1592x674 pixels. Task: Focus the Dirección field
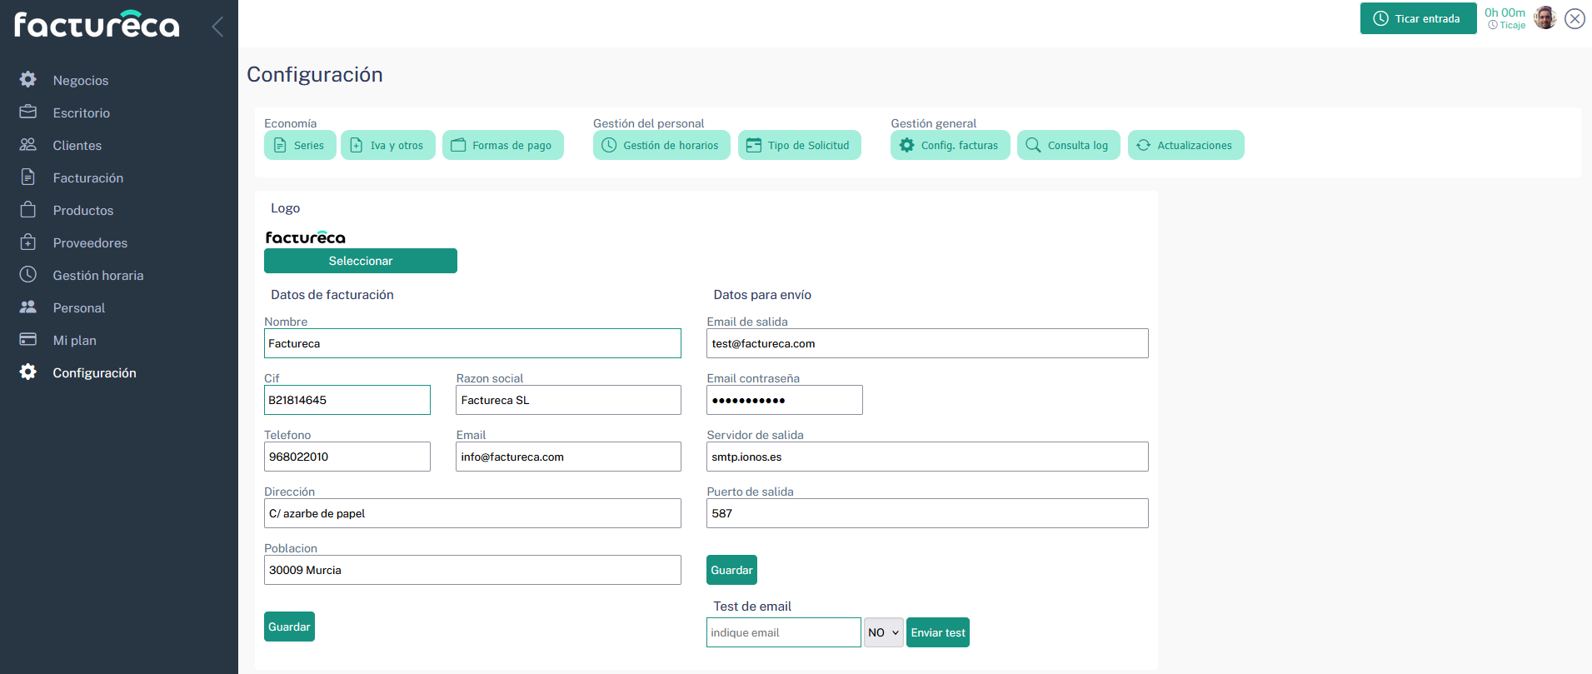click(x=472, y=513)
